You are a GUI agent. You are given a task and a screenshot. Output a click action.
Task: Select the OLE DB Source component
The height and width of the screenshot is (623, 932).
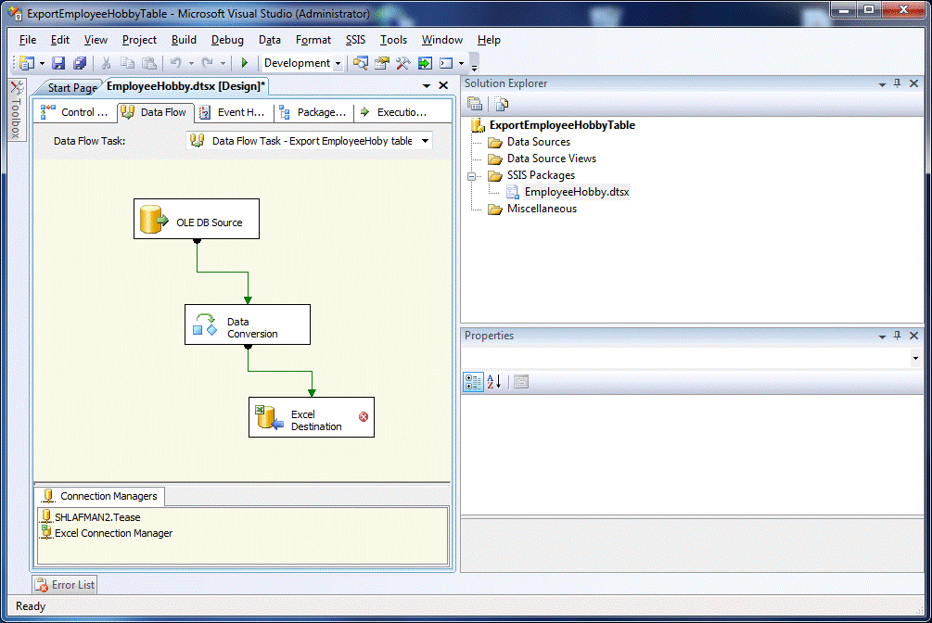click(196, 220)
